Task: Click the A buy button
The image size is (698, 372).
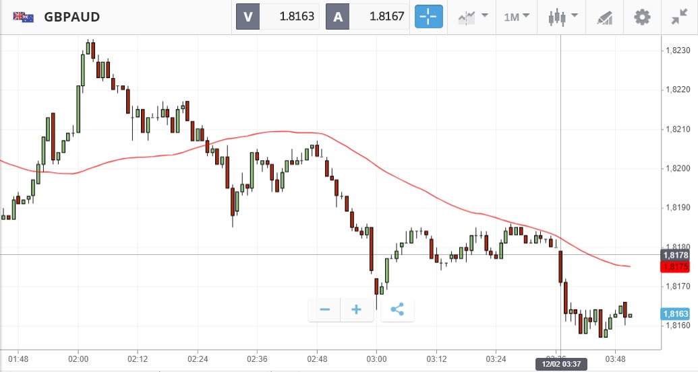Action: pyautogui.click(x=337, y=17)
